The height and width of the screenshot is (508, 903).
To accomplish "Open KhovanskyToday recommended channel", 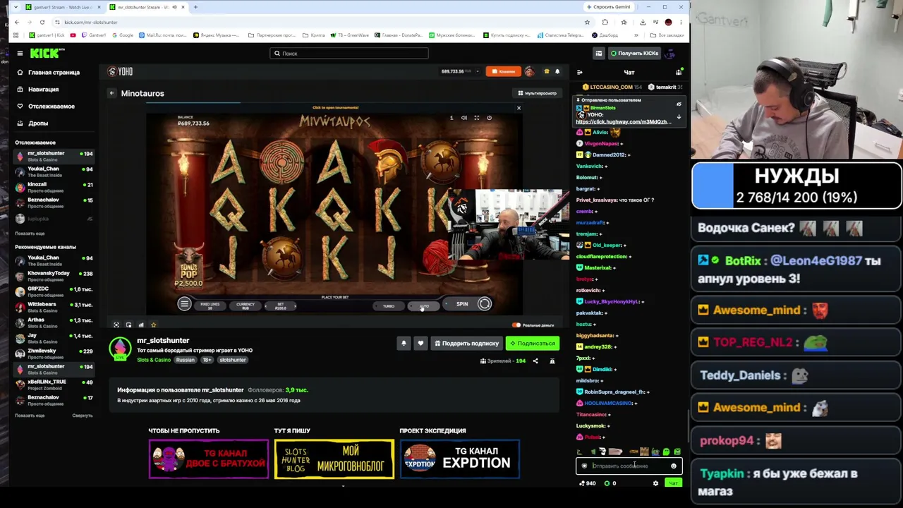I will click(x=54, y=276).
